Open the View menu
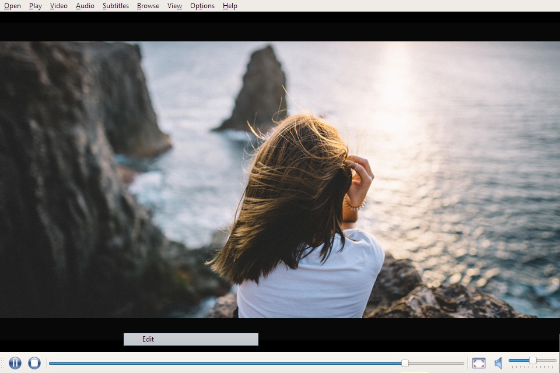560x373 pixels. point(174,6)
